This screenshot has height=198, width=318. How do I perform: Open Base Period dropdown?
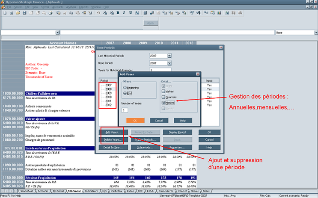(x=169, y=63)
